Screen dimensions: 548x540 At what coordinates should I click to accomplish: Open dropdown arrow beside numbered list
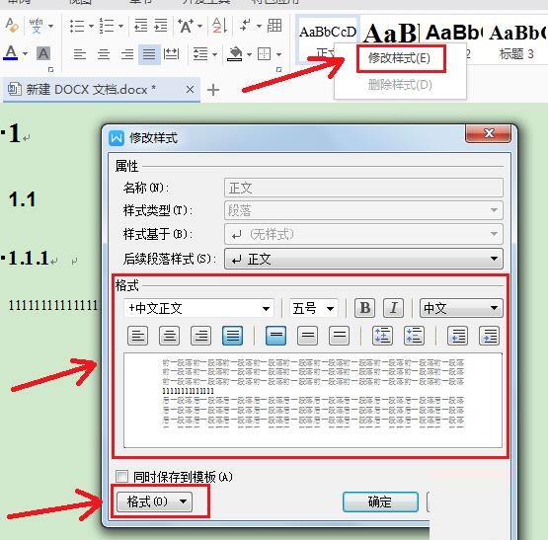point(120,26)
